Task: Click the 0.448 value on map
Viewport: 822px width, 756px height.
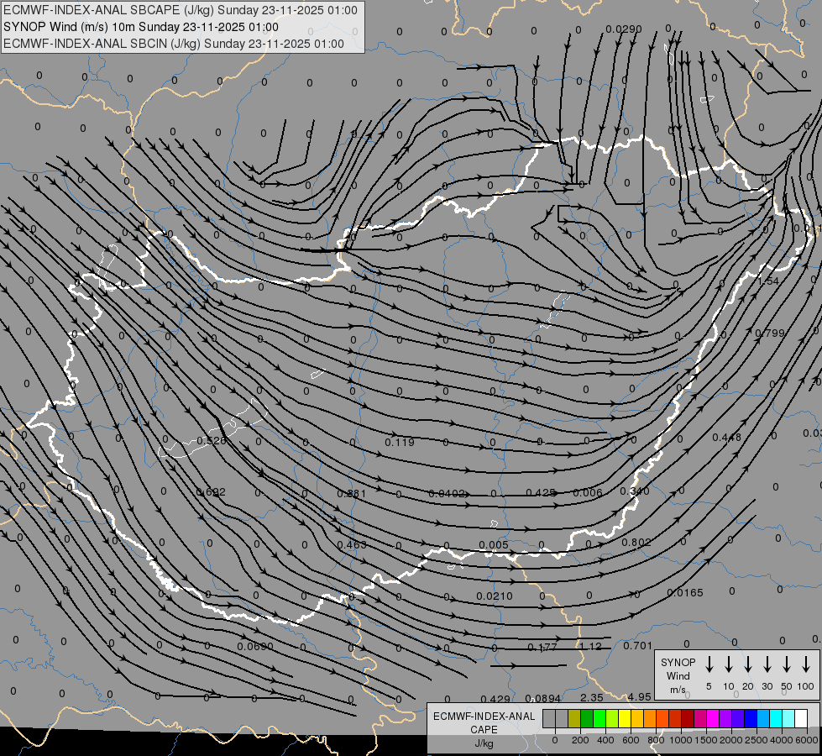Action: [x=726, y=438]
